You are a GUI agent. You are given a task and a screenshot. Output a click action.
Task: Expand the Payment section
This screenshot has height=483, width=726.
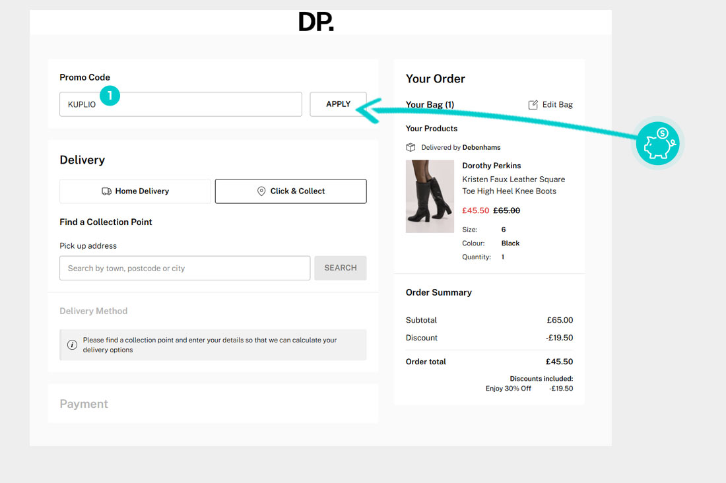click(x=84, y=403)
